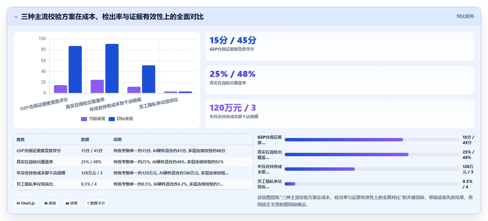Click the purple current bar for 年综合持有成本即千店规模
488x221 pixels.
(134, 90)
